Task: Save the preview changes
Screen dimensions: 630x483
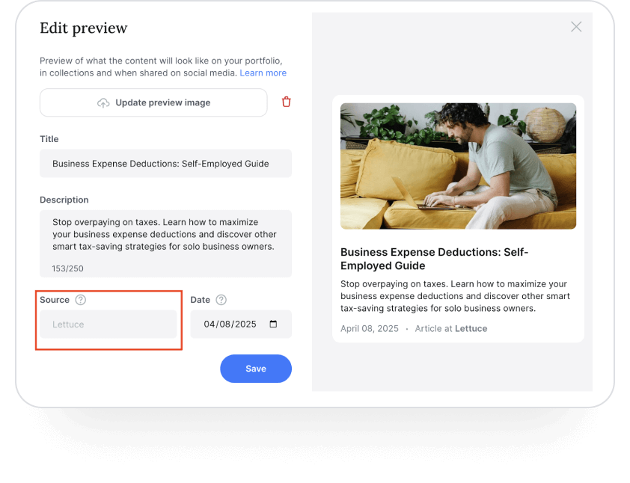Action: [256, 369]
